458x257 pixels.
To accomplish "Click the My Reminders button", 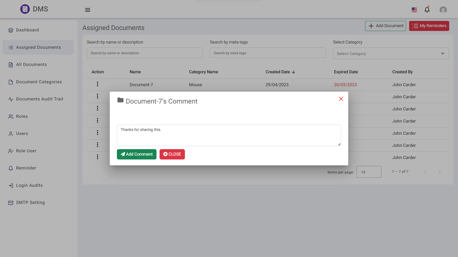I will (429, 26).
